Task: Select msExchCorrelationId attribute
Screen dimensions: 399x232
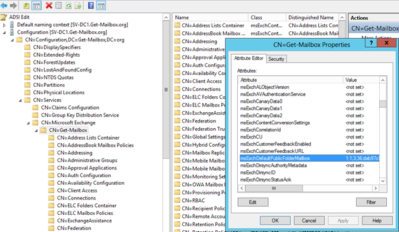Action: [x=309, y=130]
